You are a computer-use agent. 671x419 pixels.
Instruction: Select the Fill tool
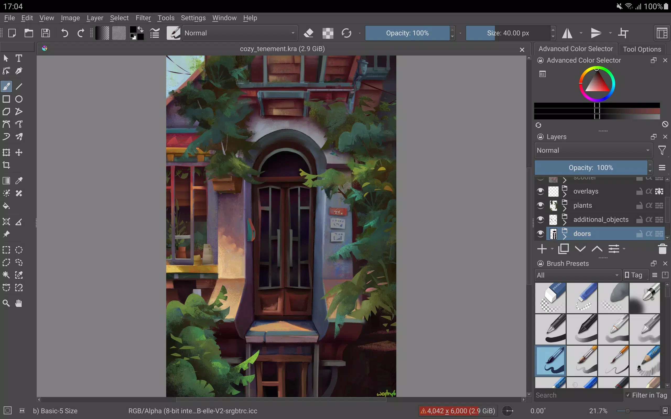click(6, 206)
